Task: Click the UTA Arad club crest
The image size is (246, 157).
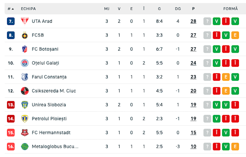Action: [x=24, y=21]
